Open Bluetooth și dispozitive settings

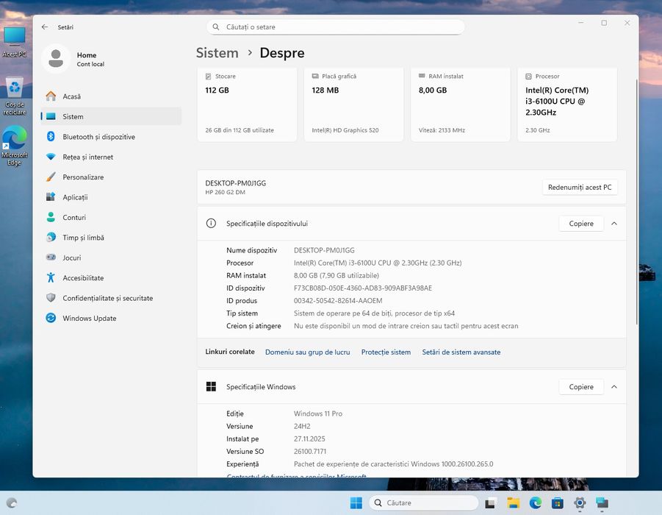(x=112, y=137)
